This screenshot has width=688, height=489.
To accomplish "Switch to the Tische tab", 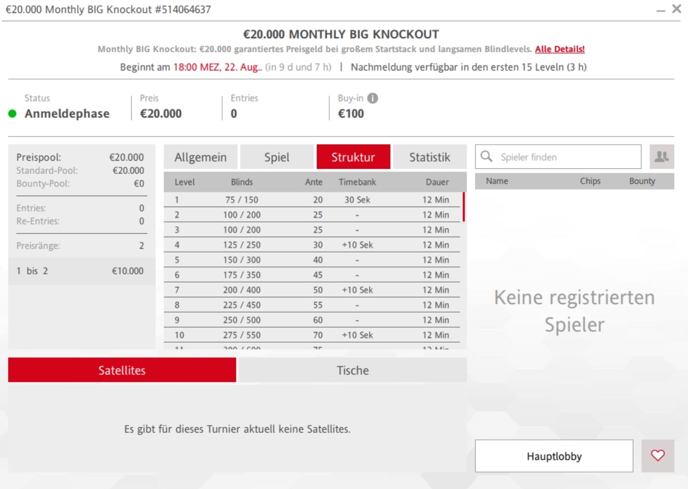I will (x=353, y=370).
